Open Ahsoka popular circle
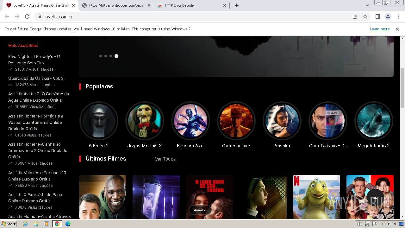This screenshot has height=228, width=405. 282,121
